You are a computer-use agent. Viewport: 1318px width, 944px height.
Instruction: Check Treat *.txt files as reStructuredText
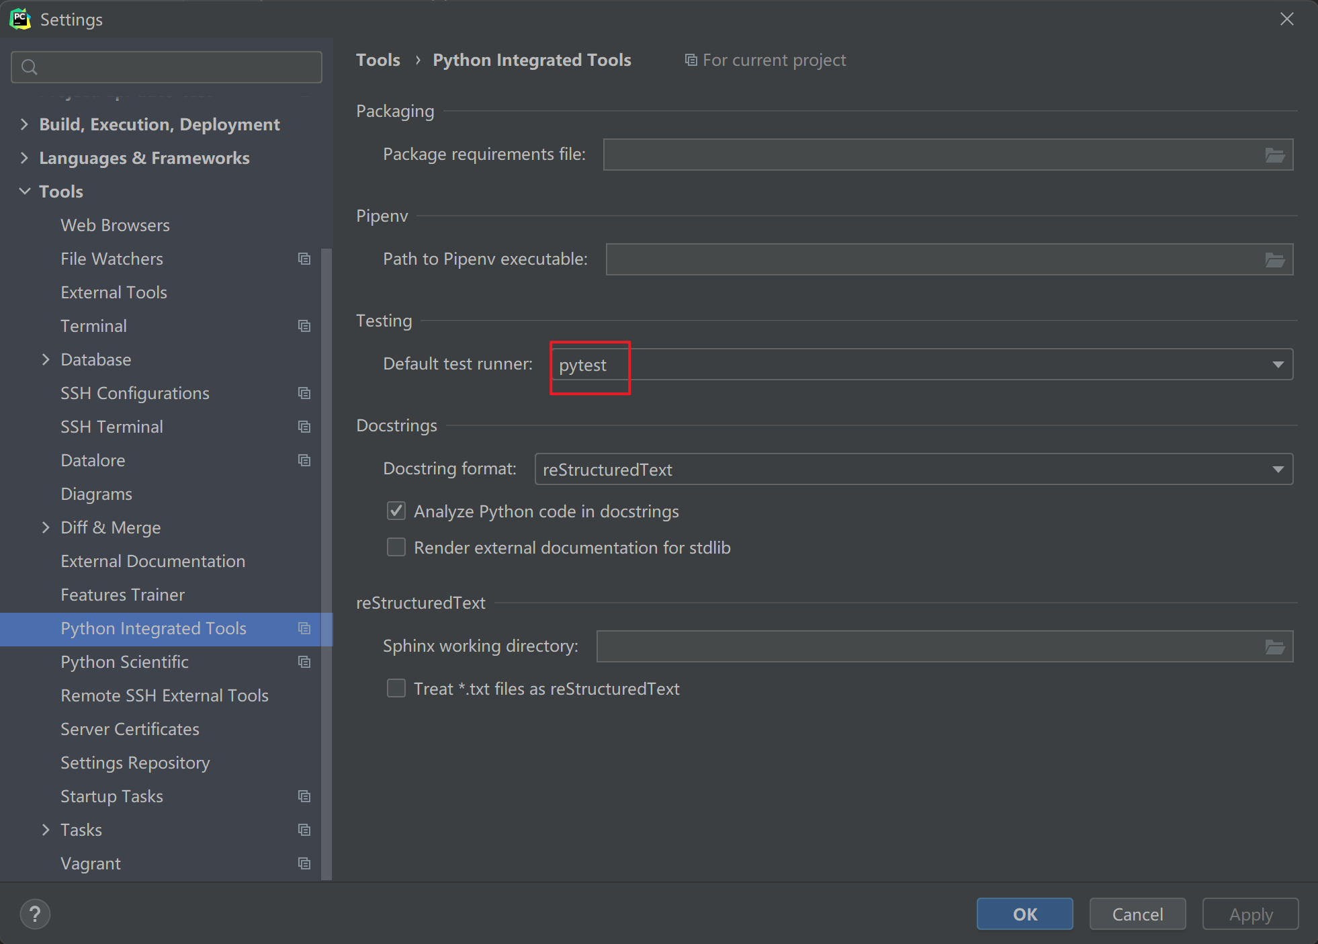(396, 689)
